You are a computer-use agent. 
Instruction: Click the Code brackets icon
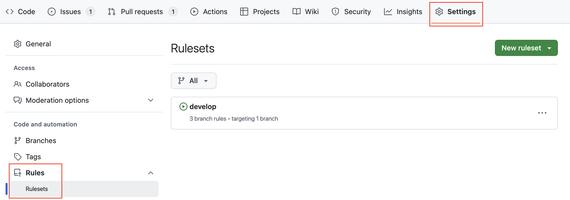click(10, 12)
